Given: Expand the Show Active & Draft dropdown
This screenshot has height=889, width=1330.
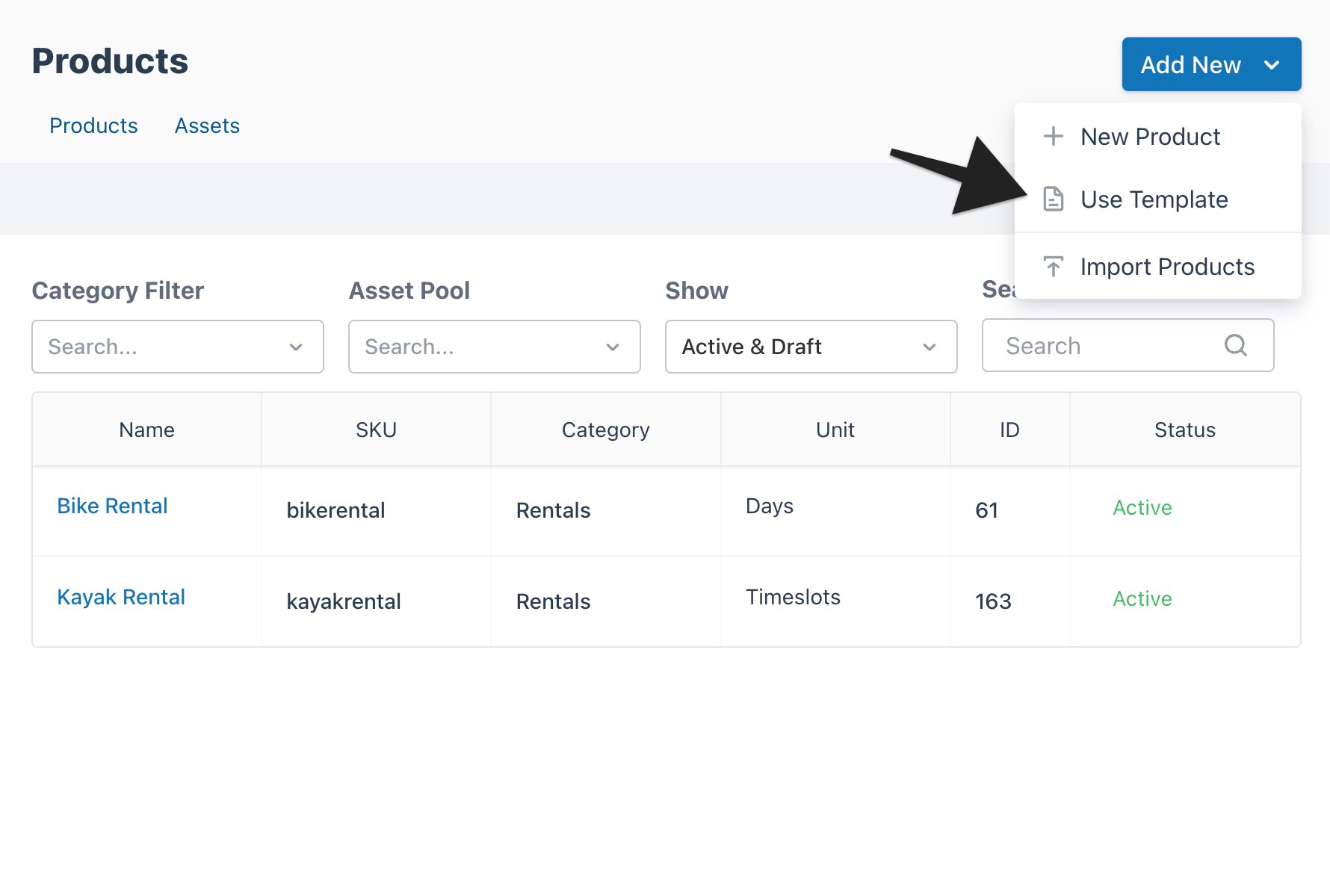Looking at the screenshot, I should [x=811, y=347].
